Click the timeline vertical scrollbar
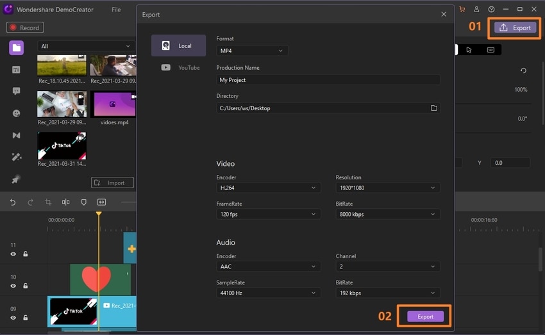This screenshot has height=335, width=545. click(x=540, y=259)
